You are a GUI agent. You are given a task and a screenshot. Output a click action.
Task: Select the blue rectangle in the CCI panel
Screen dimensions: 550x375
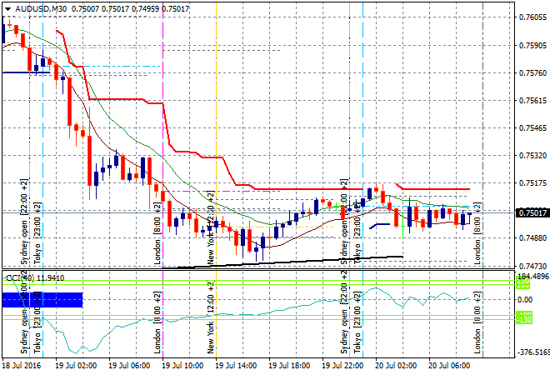click(x=42, y=300)
